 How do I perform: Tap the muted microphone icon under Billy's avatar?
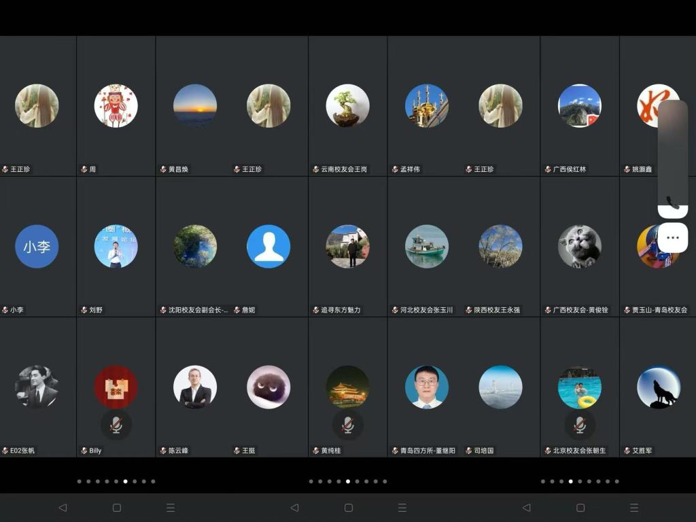coord(116,425)
